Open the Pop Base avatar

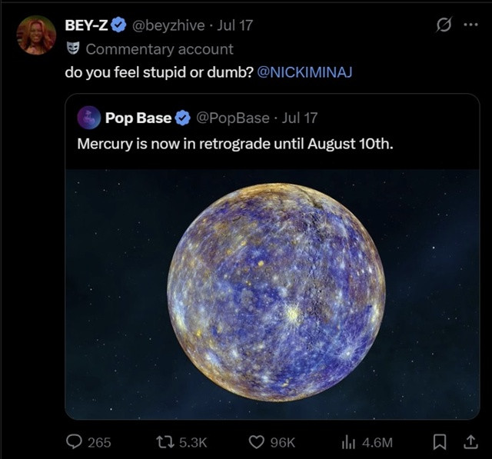(x=89, y=118)
